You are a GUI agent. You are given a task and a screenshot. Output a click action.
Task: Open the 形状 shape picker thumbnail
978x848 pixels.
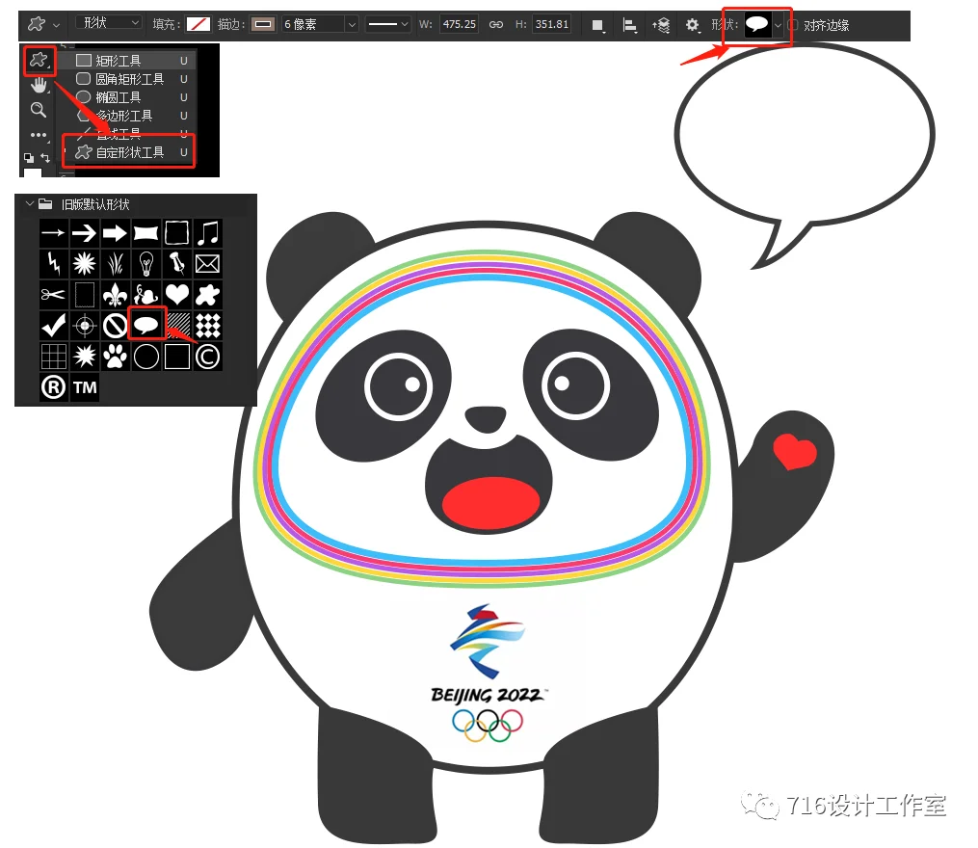[x=757, y=25]
